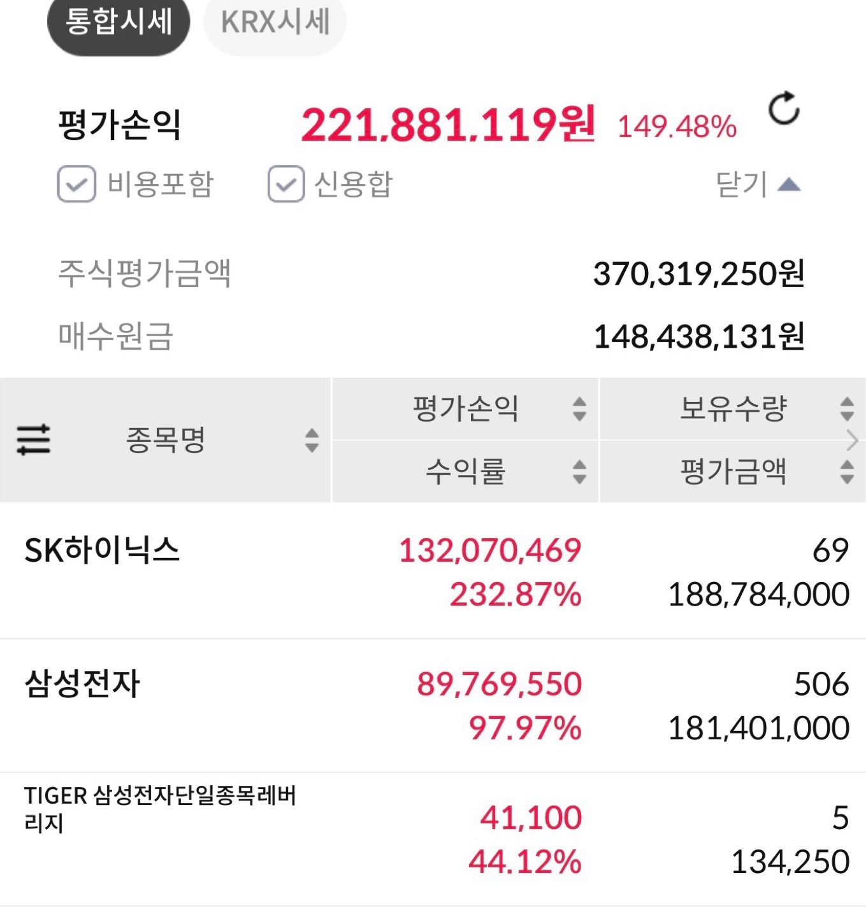The image size is (866, 917).
Task: Sort list by 평가금액 arrows
Action: [847, 472]
